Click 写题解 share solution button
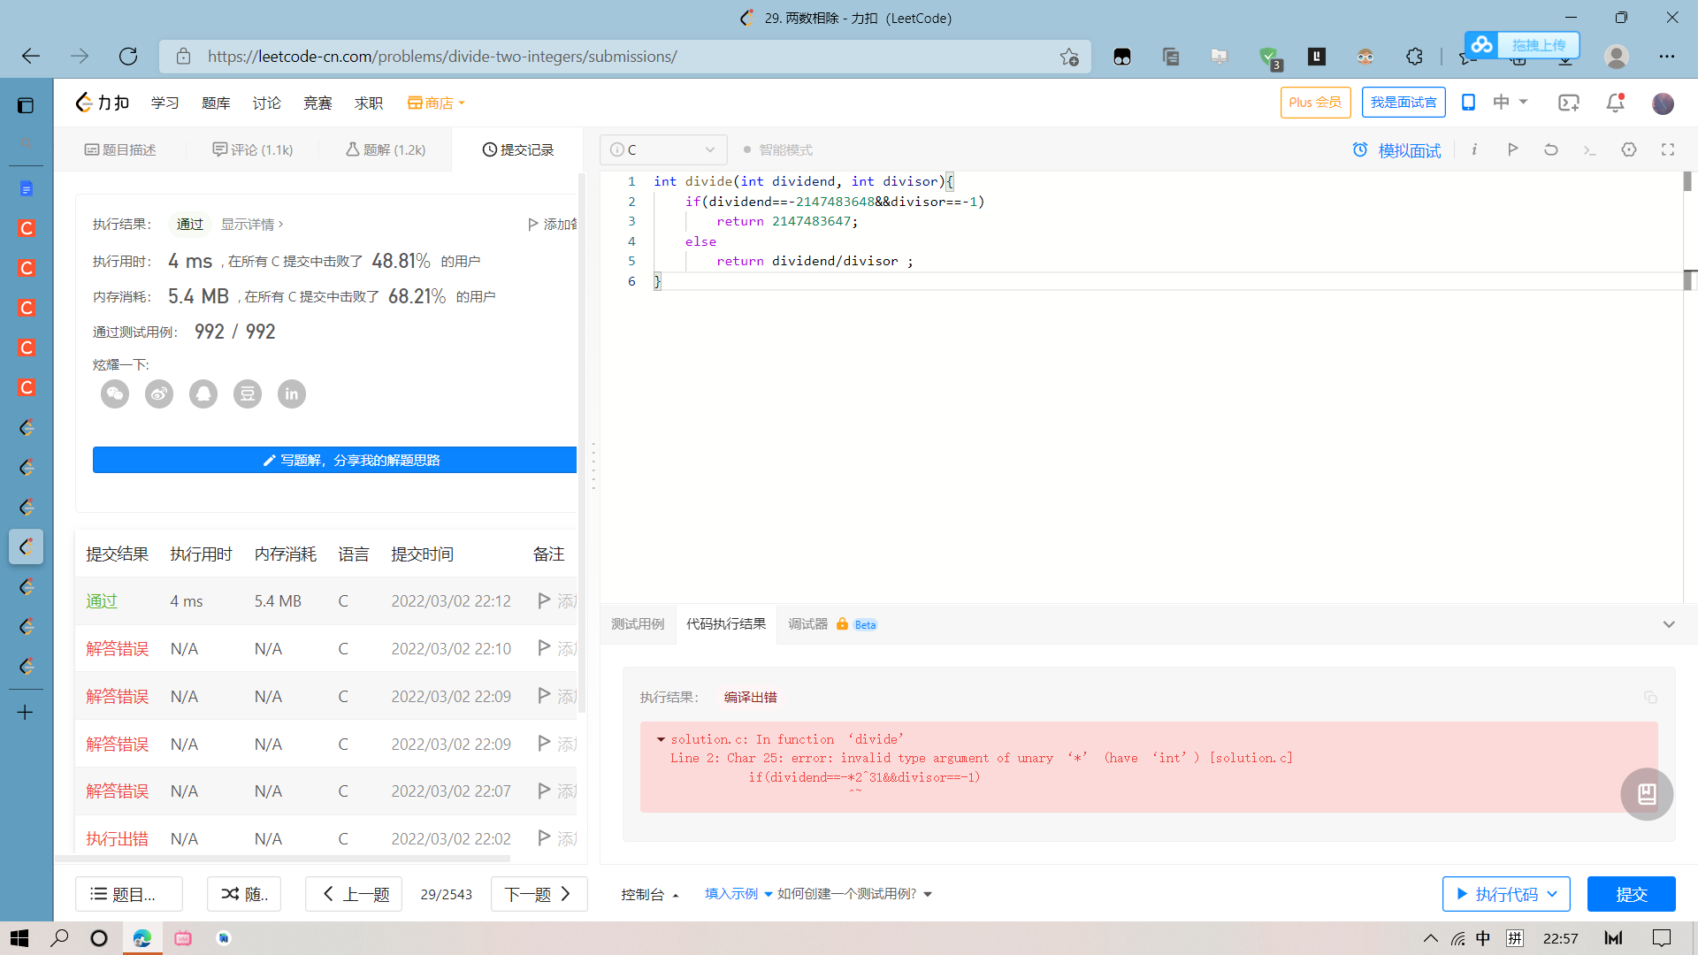 coord(335,460)
